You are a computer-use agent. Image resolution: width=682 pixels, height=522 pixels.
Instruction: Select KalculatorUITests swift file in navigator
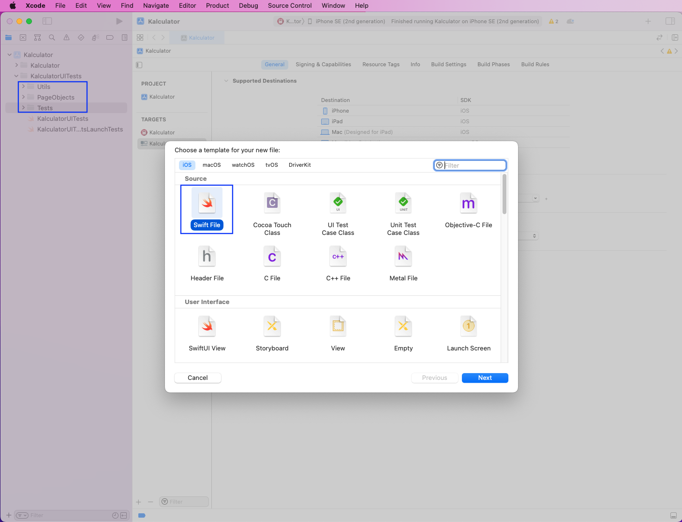[x=63, y=118]
